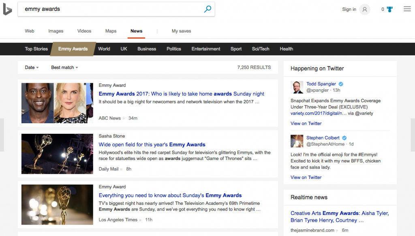Select the Entertainment news category
The height and width of the screenshot is (236, 415).
pyautogui.click(x=206, y=49)
